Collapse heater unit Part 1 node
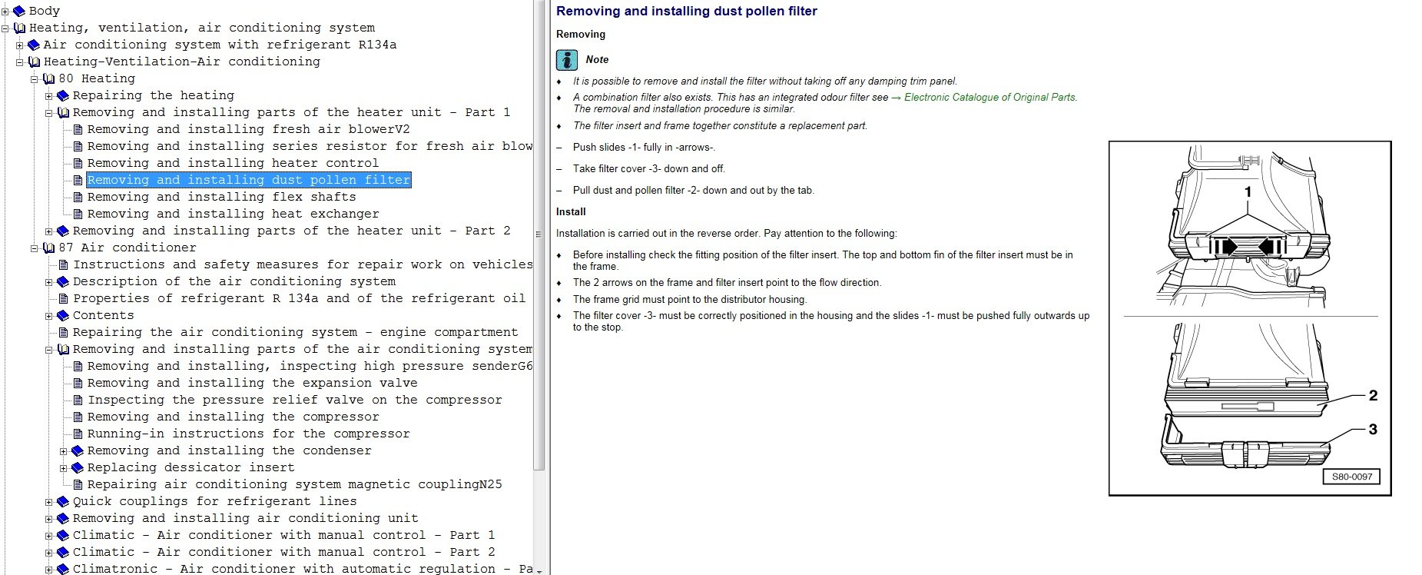 [49, 113]
